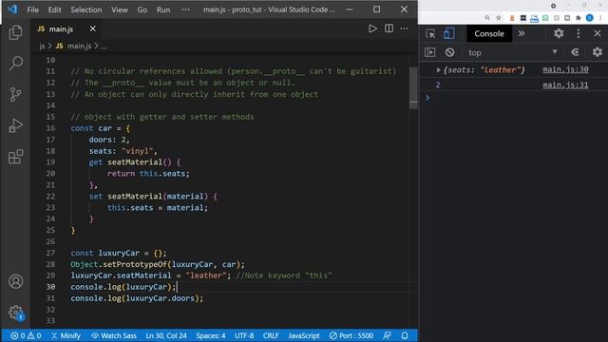Open the editor More Actions ellipsis
The image size is (608, 342).
click(404, 28)
